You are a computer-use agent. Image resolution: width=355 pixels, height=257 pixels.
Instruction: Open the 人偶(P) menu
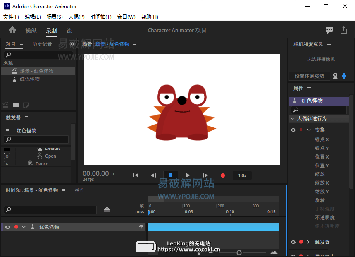[76, 17]
